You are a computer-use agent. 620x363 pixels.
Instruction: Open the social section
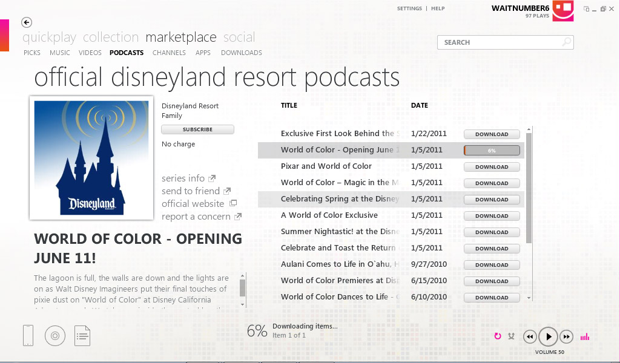coord(239,37)
